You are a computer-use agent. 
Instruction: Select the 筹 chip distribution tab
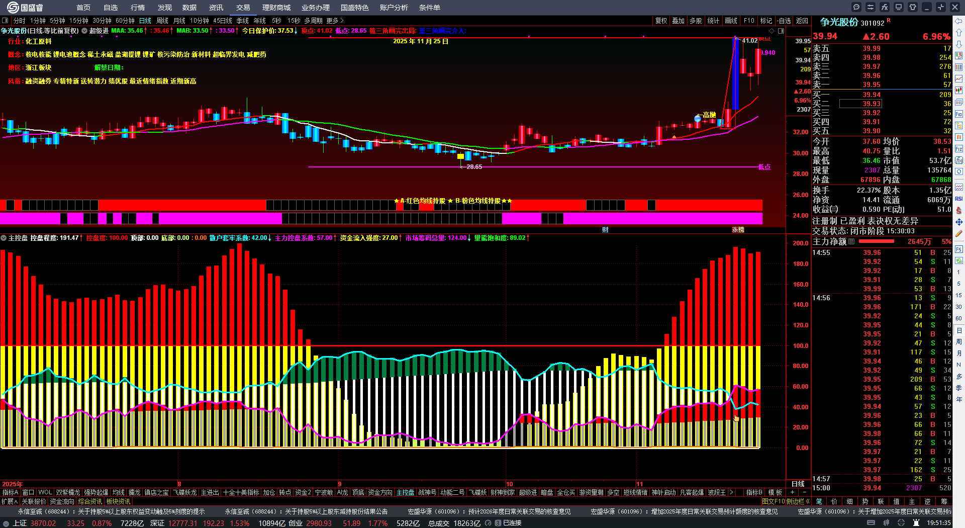(x=944, y=501)
